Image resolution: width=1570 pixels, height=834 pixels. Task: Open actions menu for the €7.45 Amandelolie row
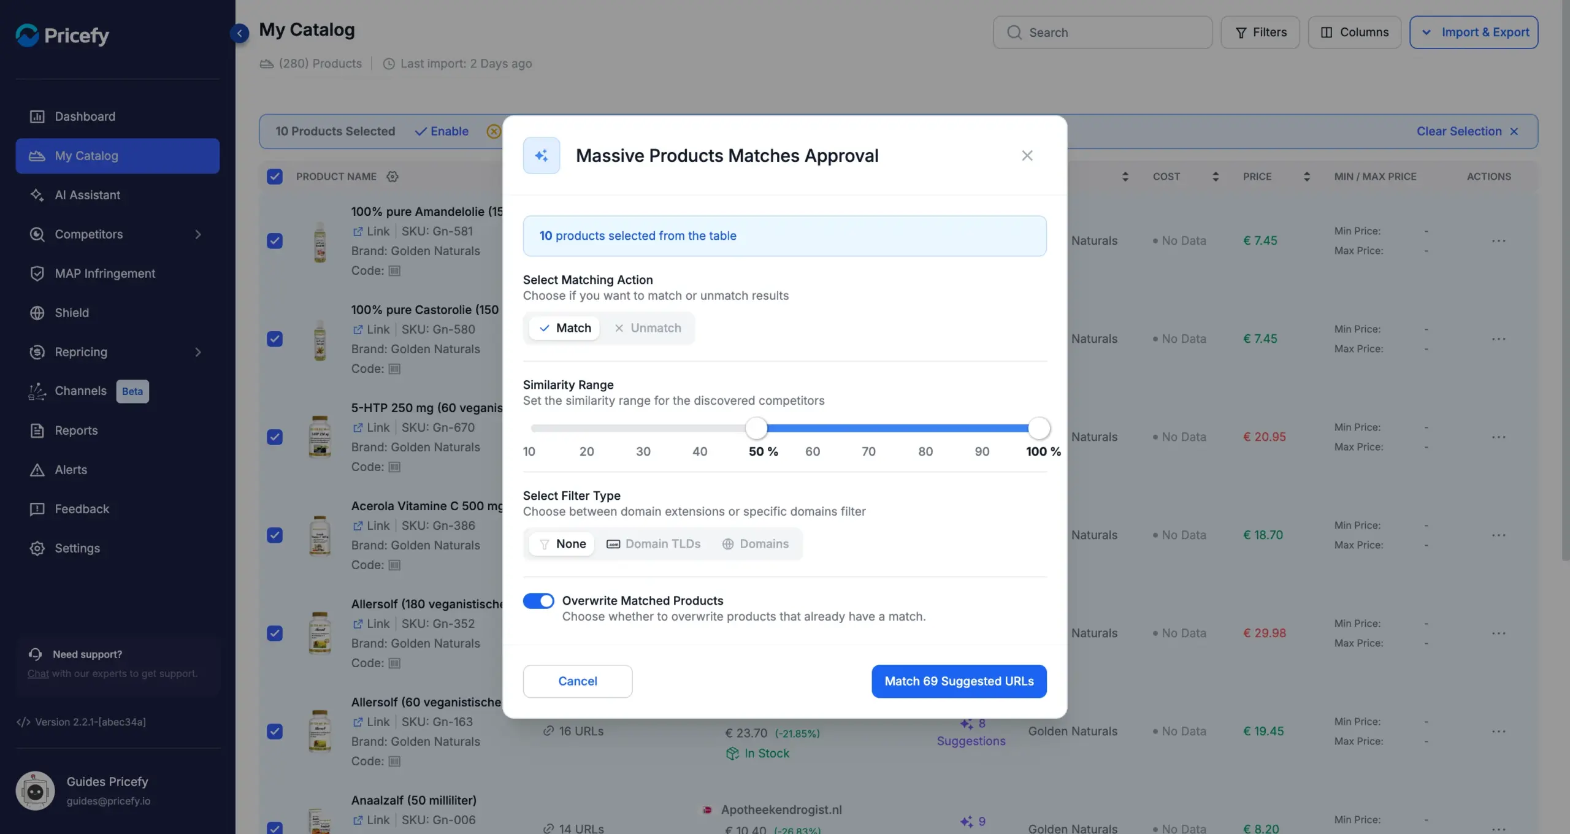[x=1499, y=241]
